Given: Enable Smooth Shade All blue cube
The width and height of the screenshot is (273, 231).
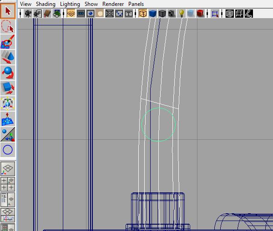Looking at the screenshot, I should coord(152,14).
